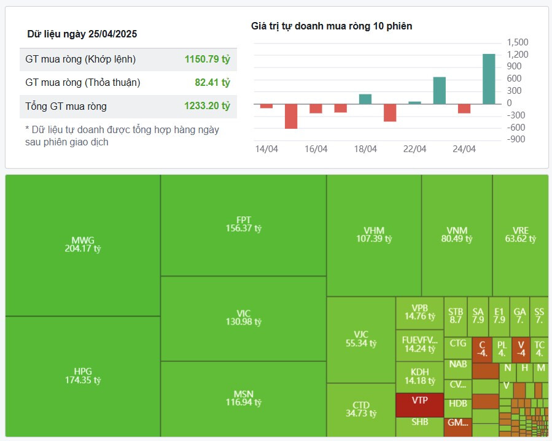The width and height of the screenshot is (552, 441).
Task: Click the 'GT mua ròng (Khớp lệnh)' row
Action: [128, 59]
